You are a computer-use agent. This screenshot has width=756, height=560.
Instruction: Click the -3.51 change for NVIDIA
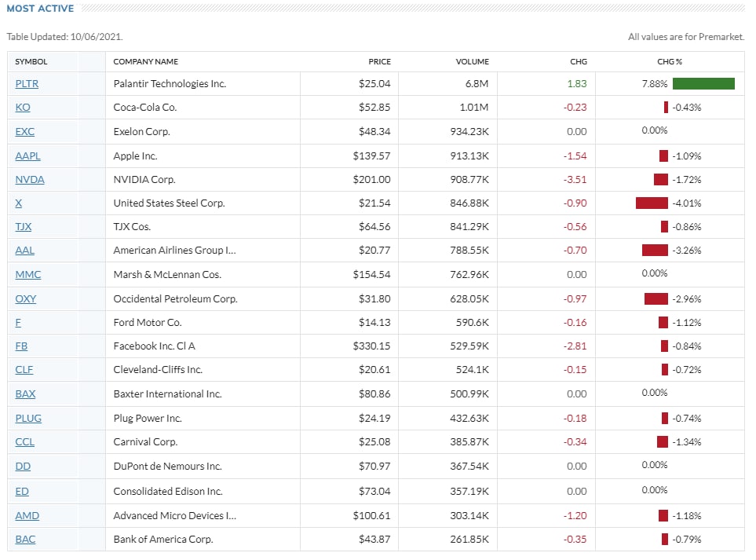[x=575, y=180]
